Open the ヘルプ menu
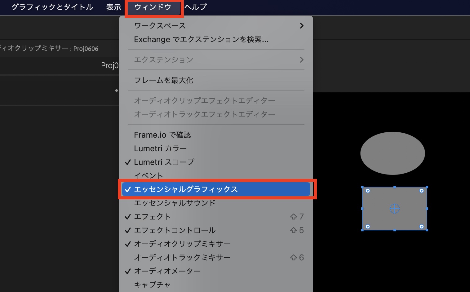This screenshot has height=292, width=470. 195,7
